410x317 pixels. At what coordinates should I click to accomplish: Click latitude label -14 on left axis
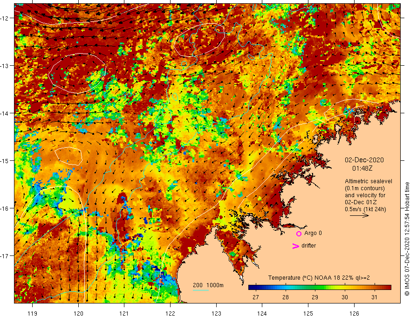tap(5, 113)
